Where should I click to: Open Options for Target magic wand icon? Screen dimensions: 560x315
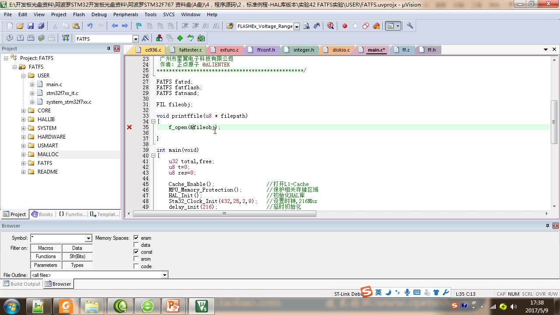click(146, 38)
